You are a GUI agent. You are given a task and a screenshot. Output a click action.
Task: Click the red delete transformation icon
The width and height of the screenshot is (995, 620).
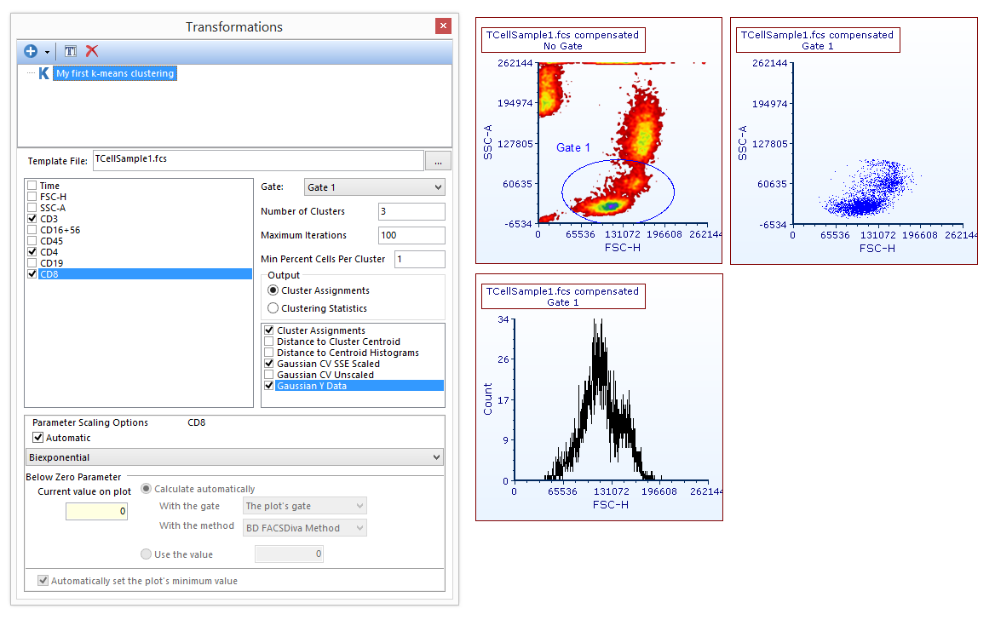[x=92, y=52]
